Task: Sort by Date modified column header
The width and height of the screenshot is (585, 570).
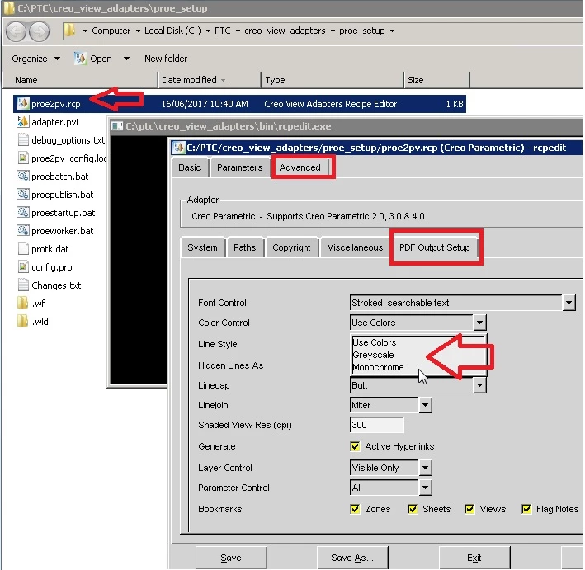Action: tap(209, 80)
